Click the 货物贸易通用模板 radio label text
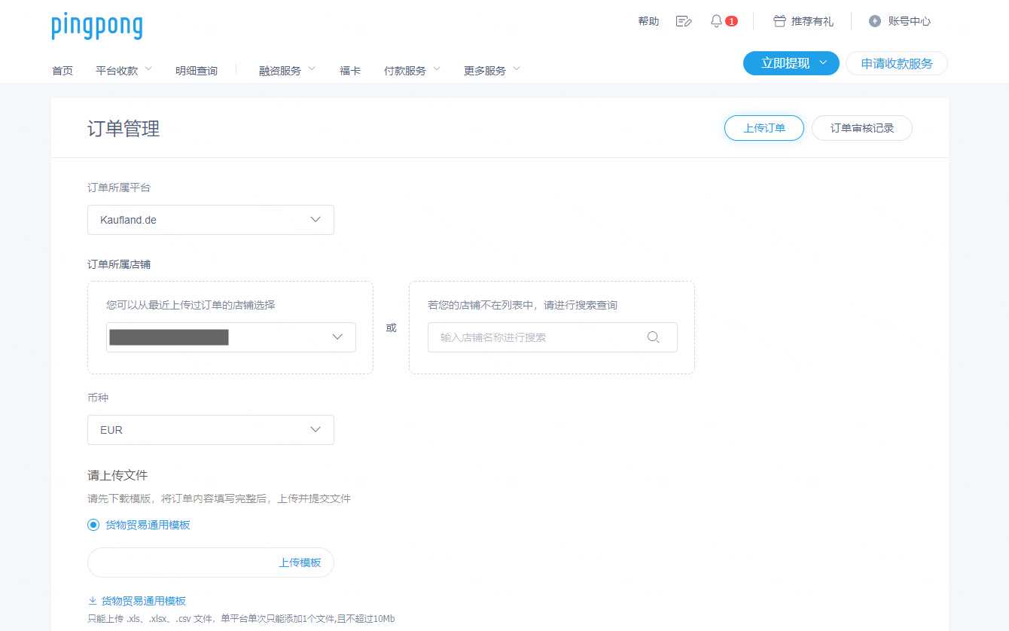1009x631 pixels. 148,525
